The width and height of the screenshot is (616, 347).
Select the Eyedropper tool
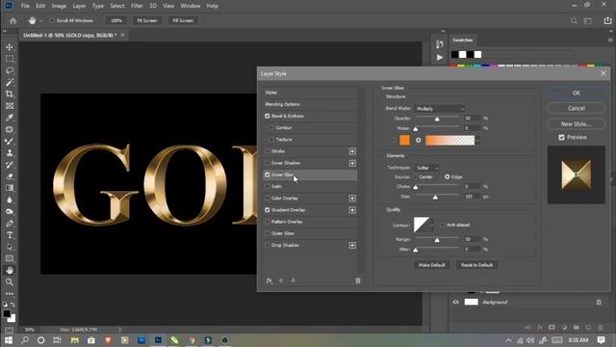(x=10, y=118)
